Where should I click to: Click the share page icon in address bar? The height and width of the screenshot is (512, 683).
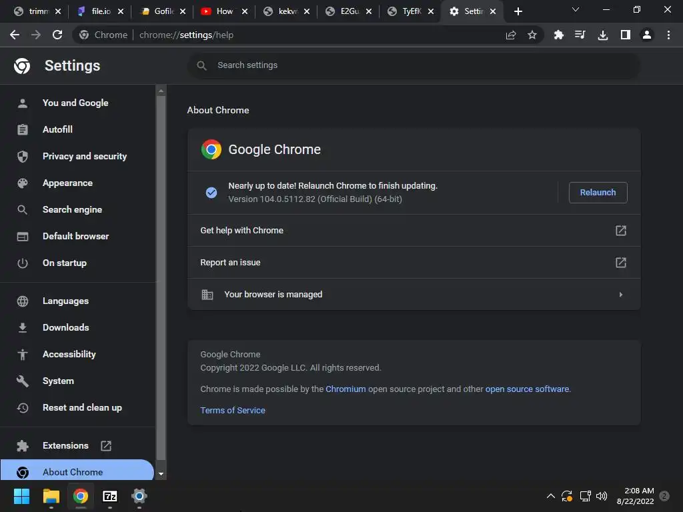point(511,35)
